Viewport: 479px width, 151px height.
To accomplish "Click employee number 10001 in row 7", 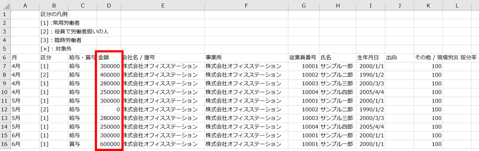I will [x=303, y=66].
